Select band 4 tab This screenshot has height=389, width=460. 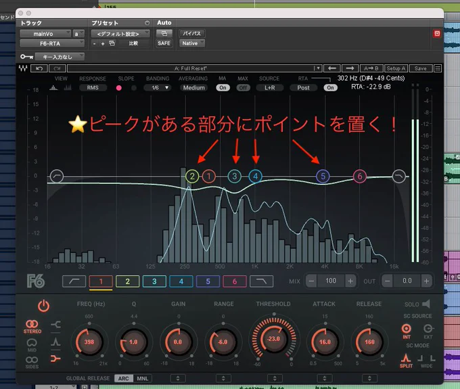181,281
